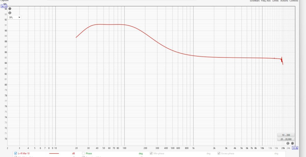The height and width of the screenshot is (157, 306).
Task: Enable the Phase trace checkbox
Action: [83, 154]
